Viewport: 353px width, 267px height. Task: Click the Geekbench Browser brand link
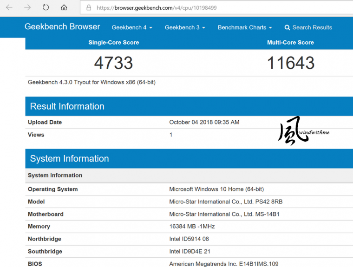[62, 26]
